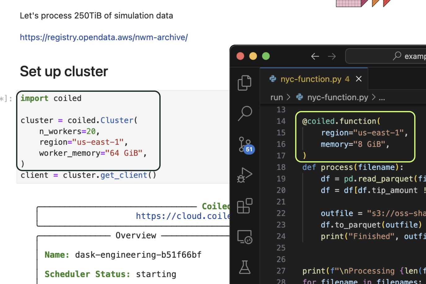426x284 pixels.
Task: Click df.to_parquet(outfile) on line 23
Action: 371,224
